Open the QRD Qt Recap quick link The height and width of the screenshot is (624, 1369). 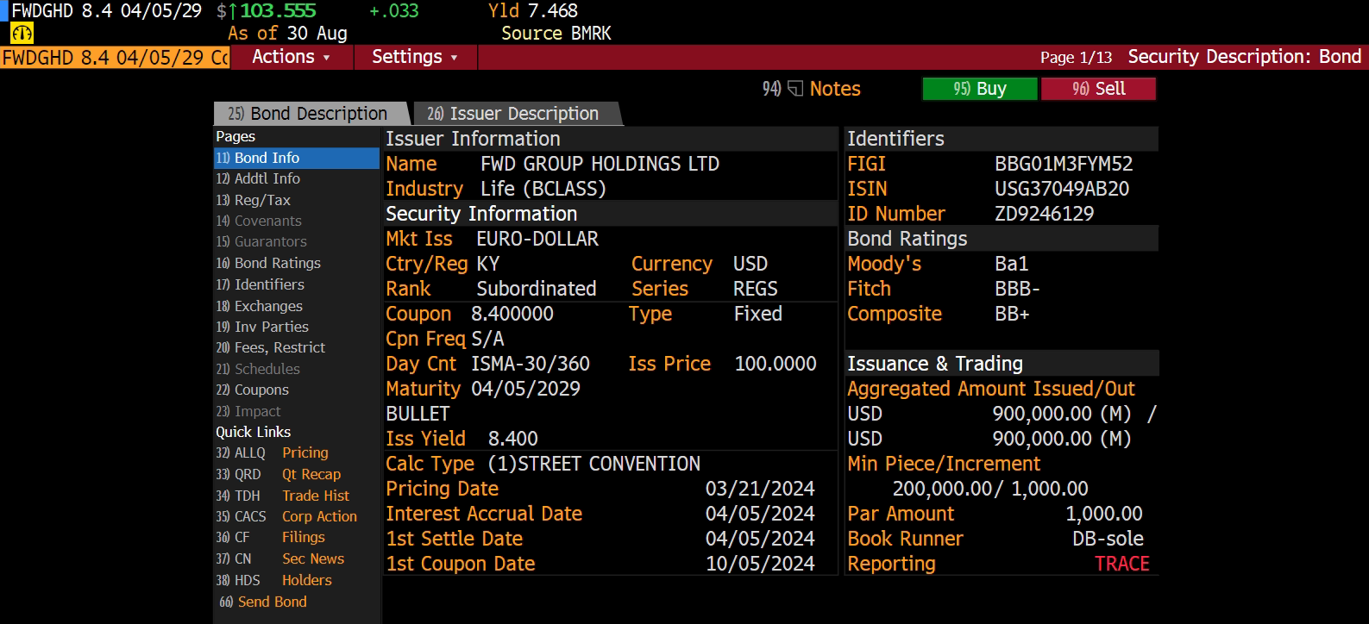279,474
